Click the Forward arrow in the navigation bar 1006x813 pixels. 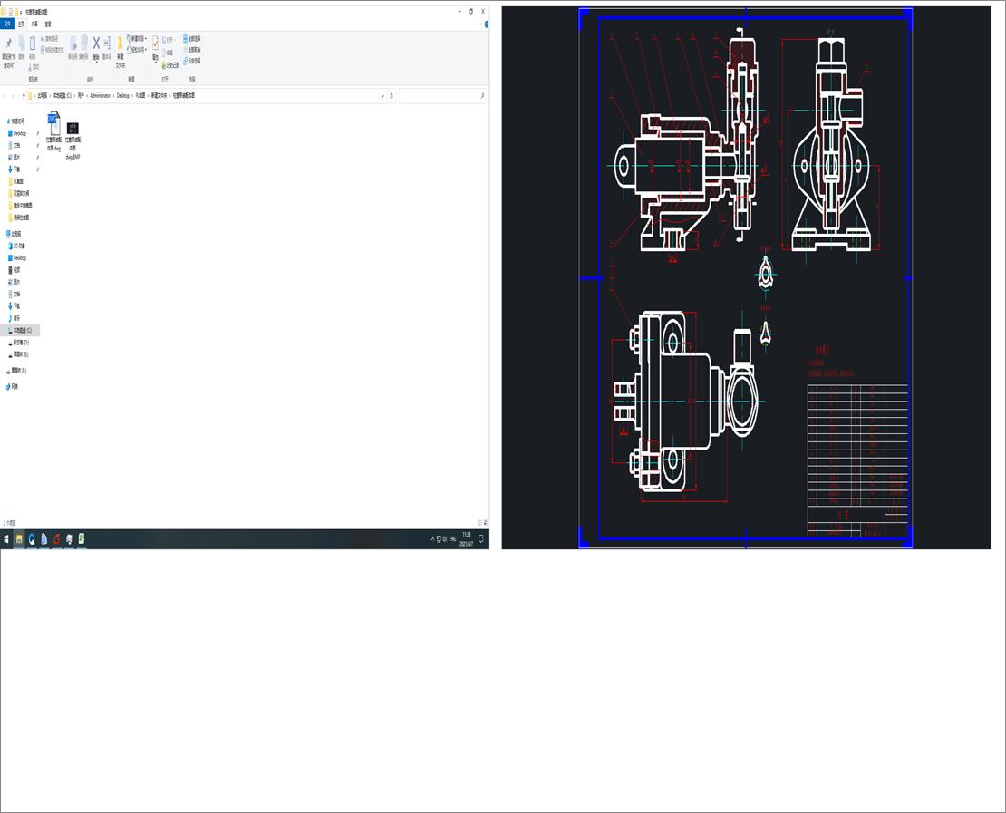(14, 95)
